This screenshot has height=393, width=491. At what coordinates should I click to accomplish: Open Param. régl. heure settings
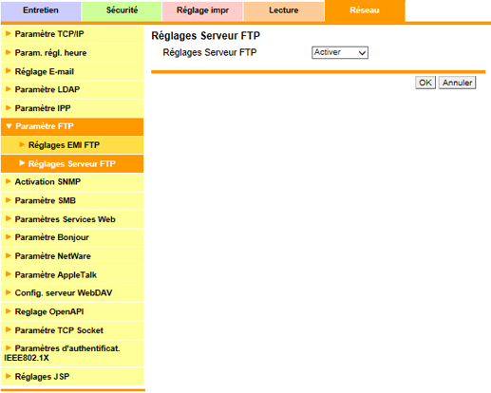(x=72, y=53)
